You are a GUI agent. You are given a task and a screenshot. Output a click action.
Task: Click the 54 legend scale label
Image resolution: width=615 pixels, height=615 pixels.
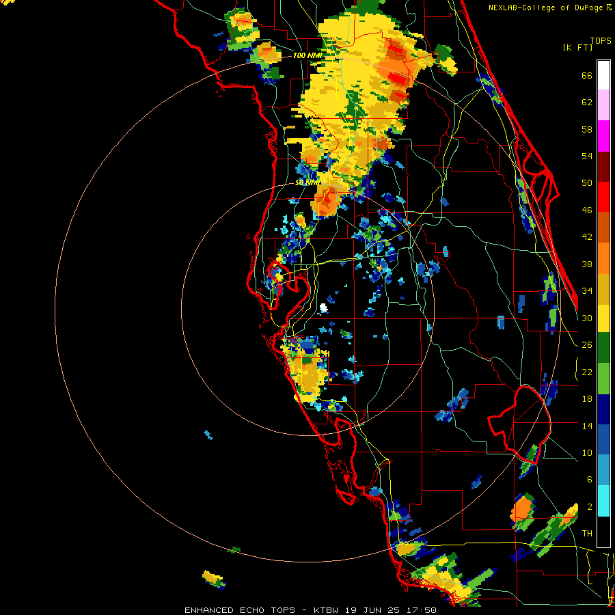coord(587,156)
